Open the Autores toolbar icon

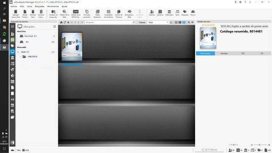(x=152, y=13)
